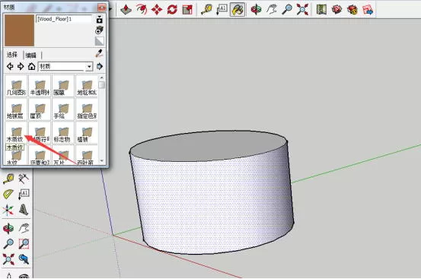
Task: Switch to the 选择 tab
Action: 12,55
